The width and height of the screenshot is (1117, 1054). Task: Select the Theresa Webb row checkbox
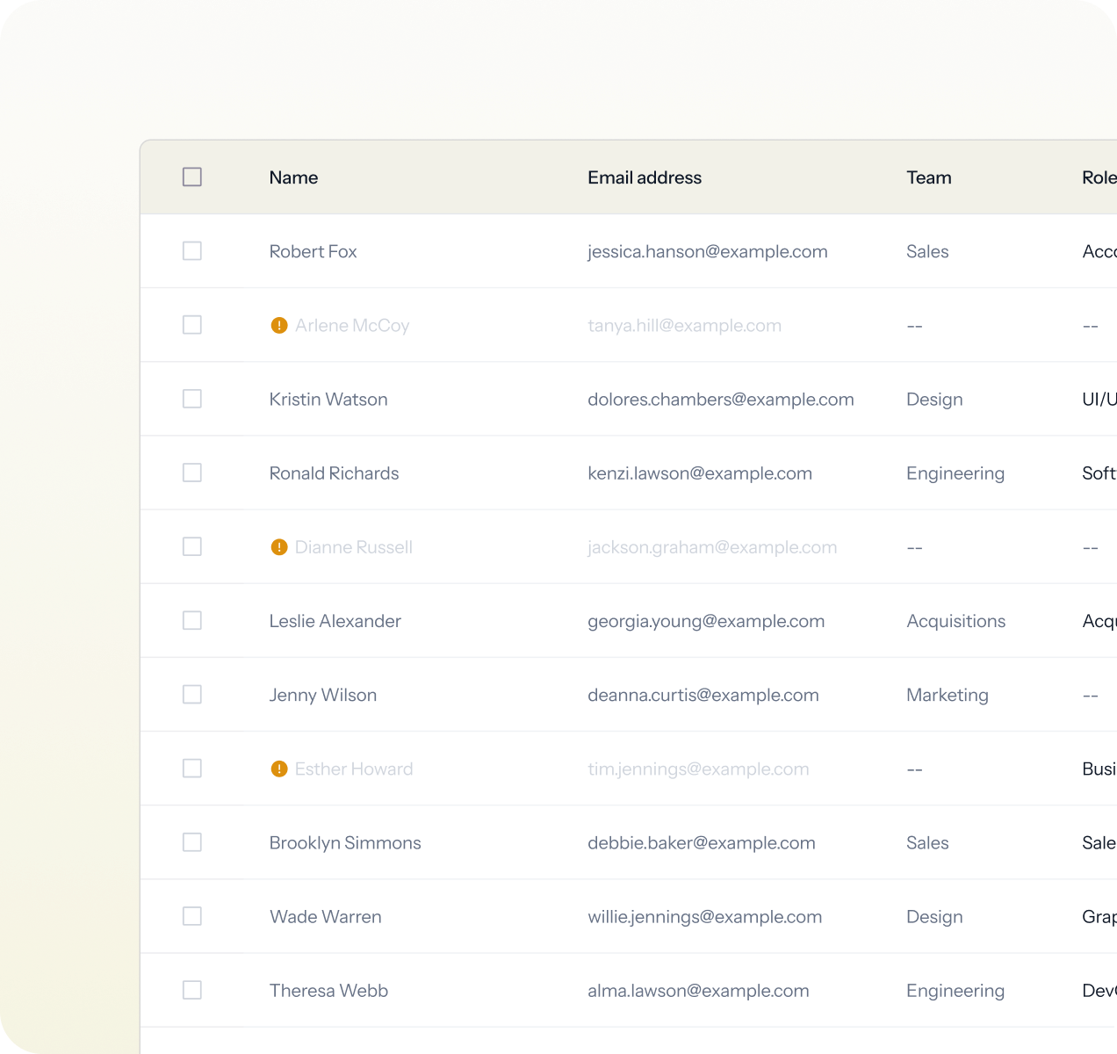pyautogui.click(x=192, y=990)
